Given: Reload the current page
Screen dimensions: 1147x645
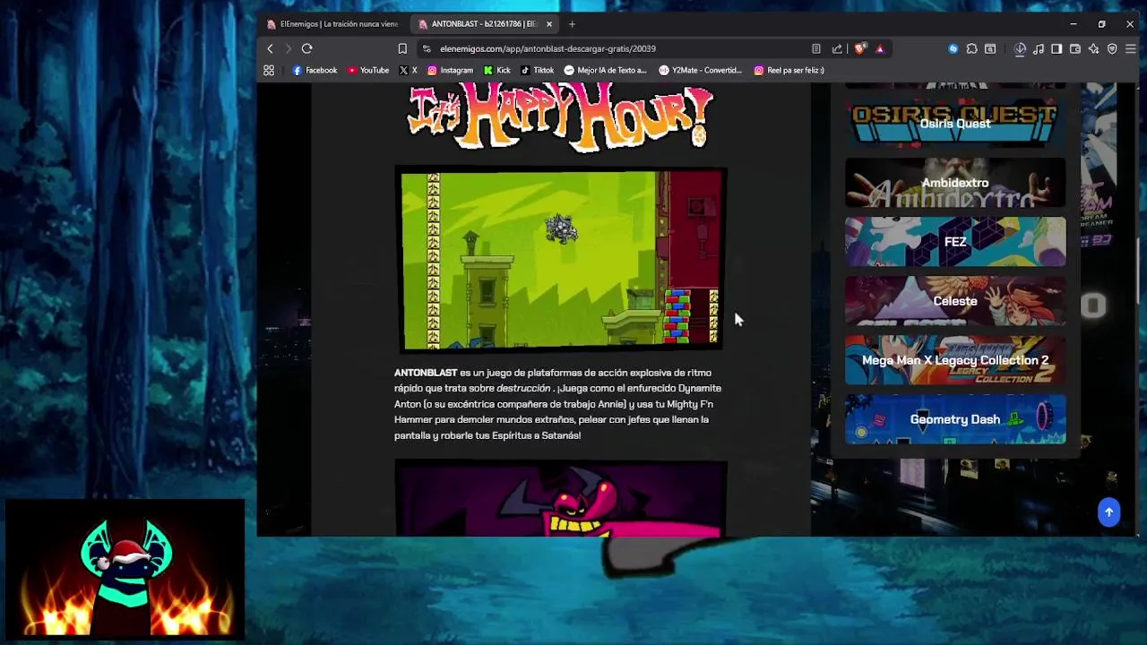Looking at the screenshot, I should click(306, 48).
